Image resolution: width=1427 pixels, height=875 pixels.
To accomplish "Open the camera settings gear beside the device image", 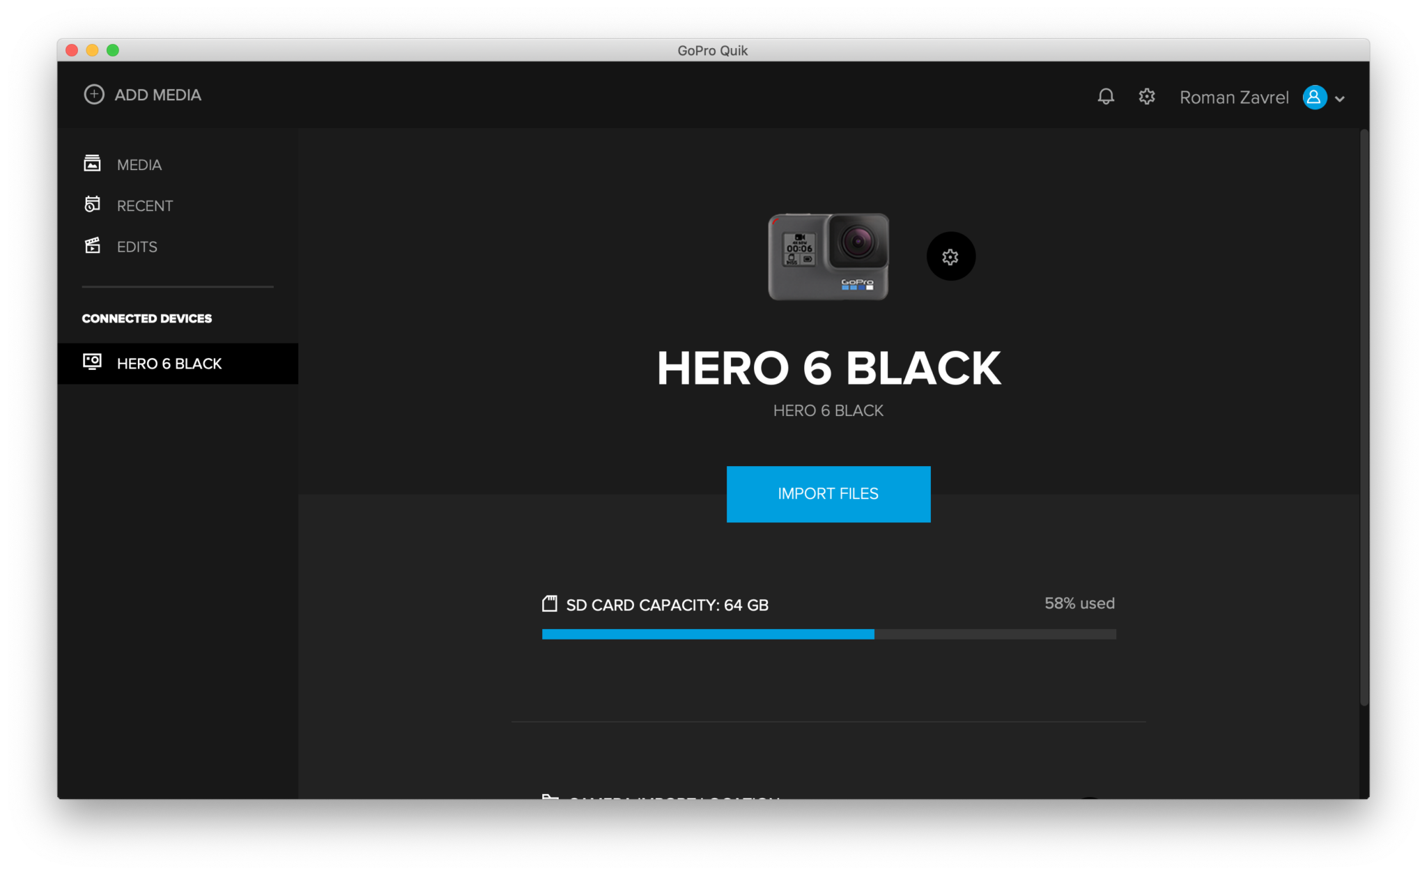I will (x=950, y=256).
